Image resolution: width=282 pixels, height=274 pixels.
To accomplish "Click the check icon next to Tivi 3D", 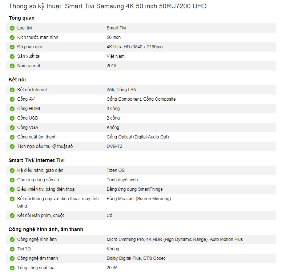I will 12,249.
